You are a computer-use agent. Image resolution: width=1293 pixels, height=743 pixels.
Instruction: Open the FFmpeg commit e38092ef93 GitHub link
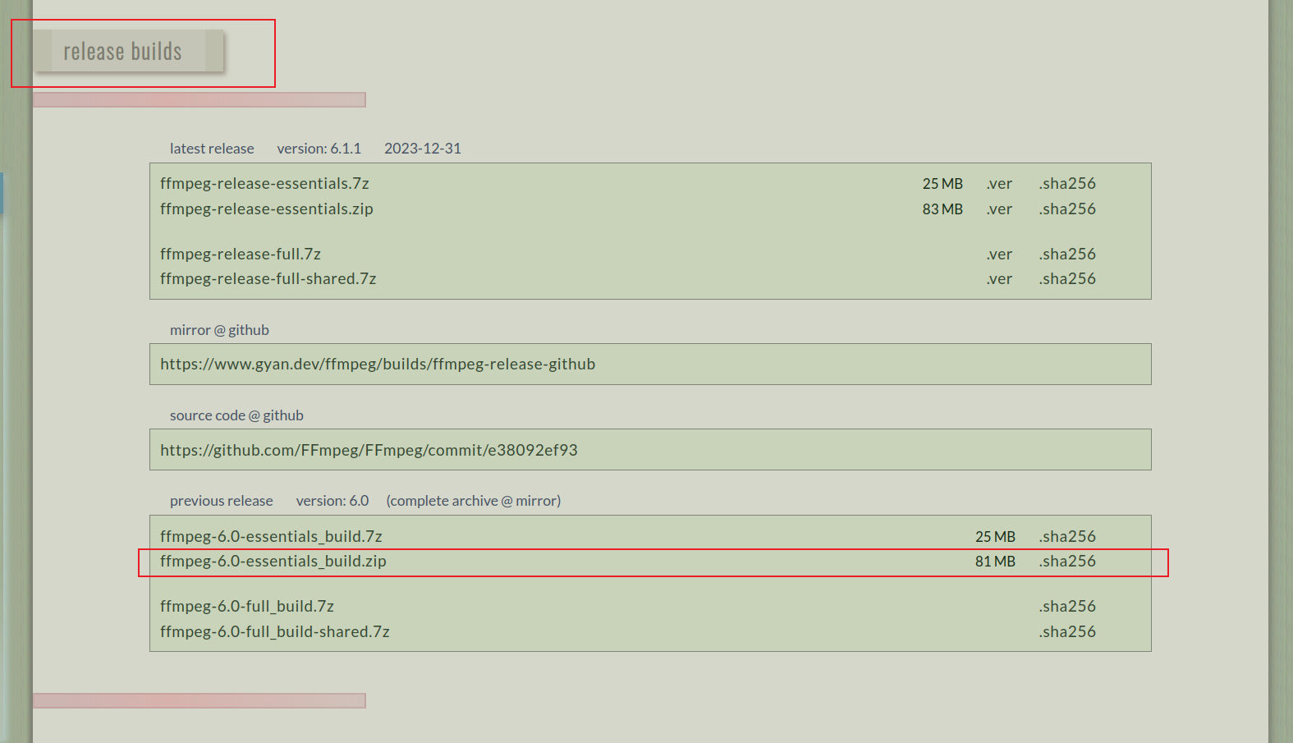[x=369, y=450]
